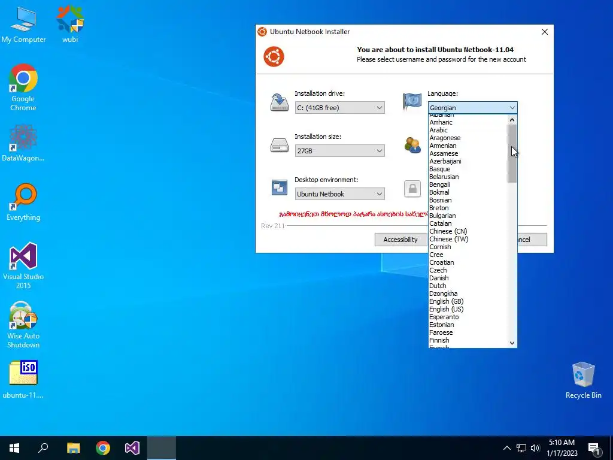This screenshot has width=613, height=460.
Task: Click the language flag icon
Action: (412, 102)
